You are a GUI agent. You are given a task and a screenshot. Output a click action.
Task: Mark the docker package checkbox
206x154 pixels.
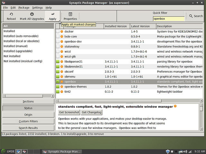58,31
